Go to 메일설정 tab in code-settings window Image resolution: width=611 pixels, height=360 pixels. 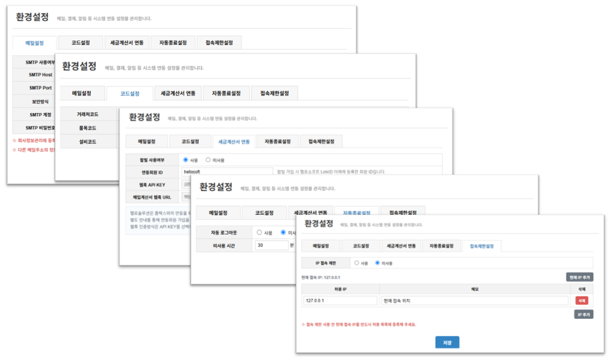click(x=81, y=93)
